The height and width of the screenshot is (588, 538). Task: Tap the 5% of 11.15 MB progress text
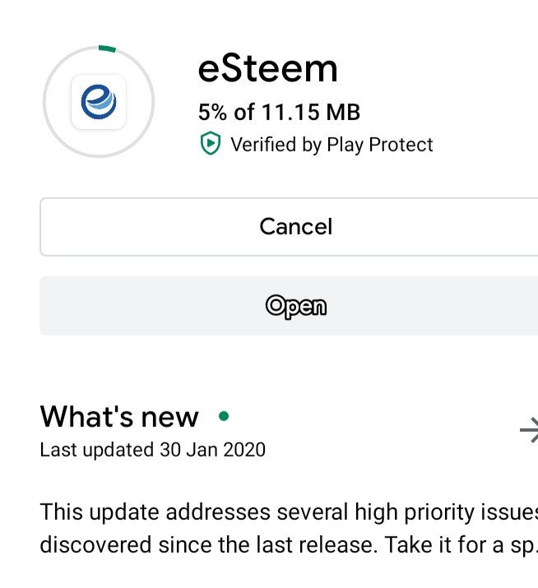coord(279,112)
